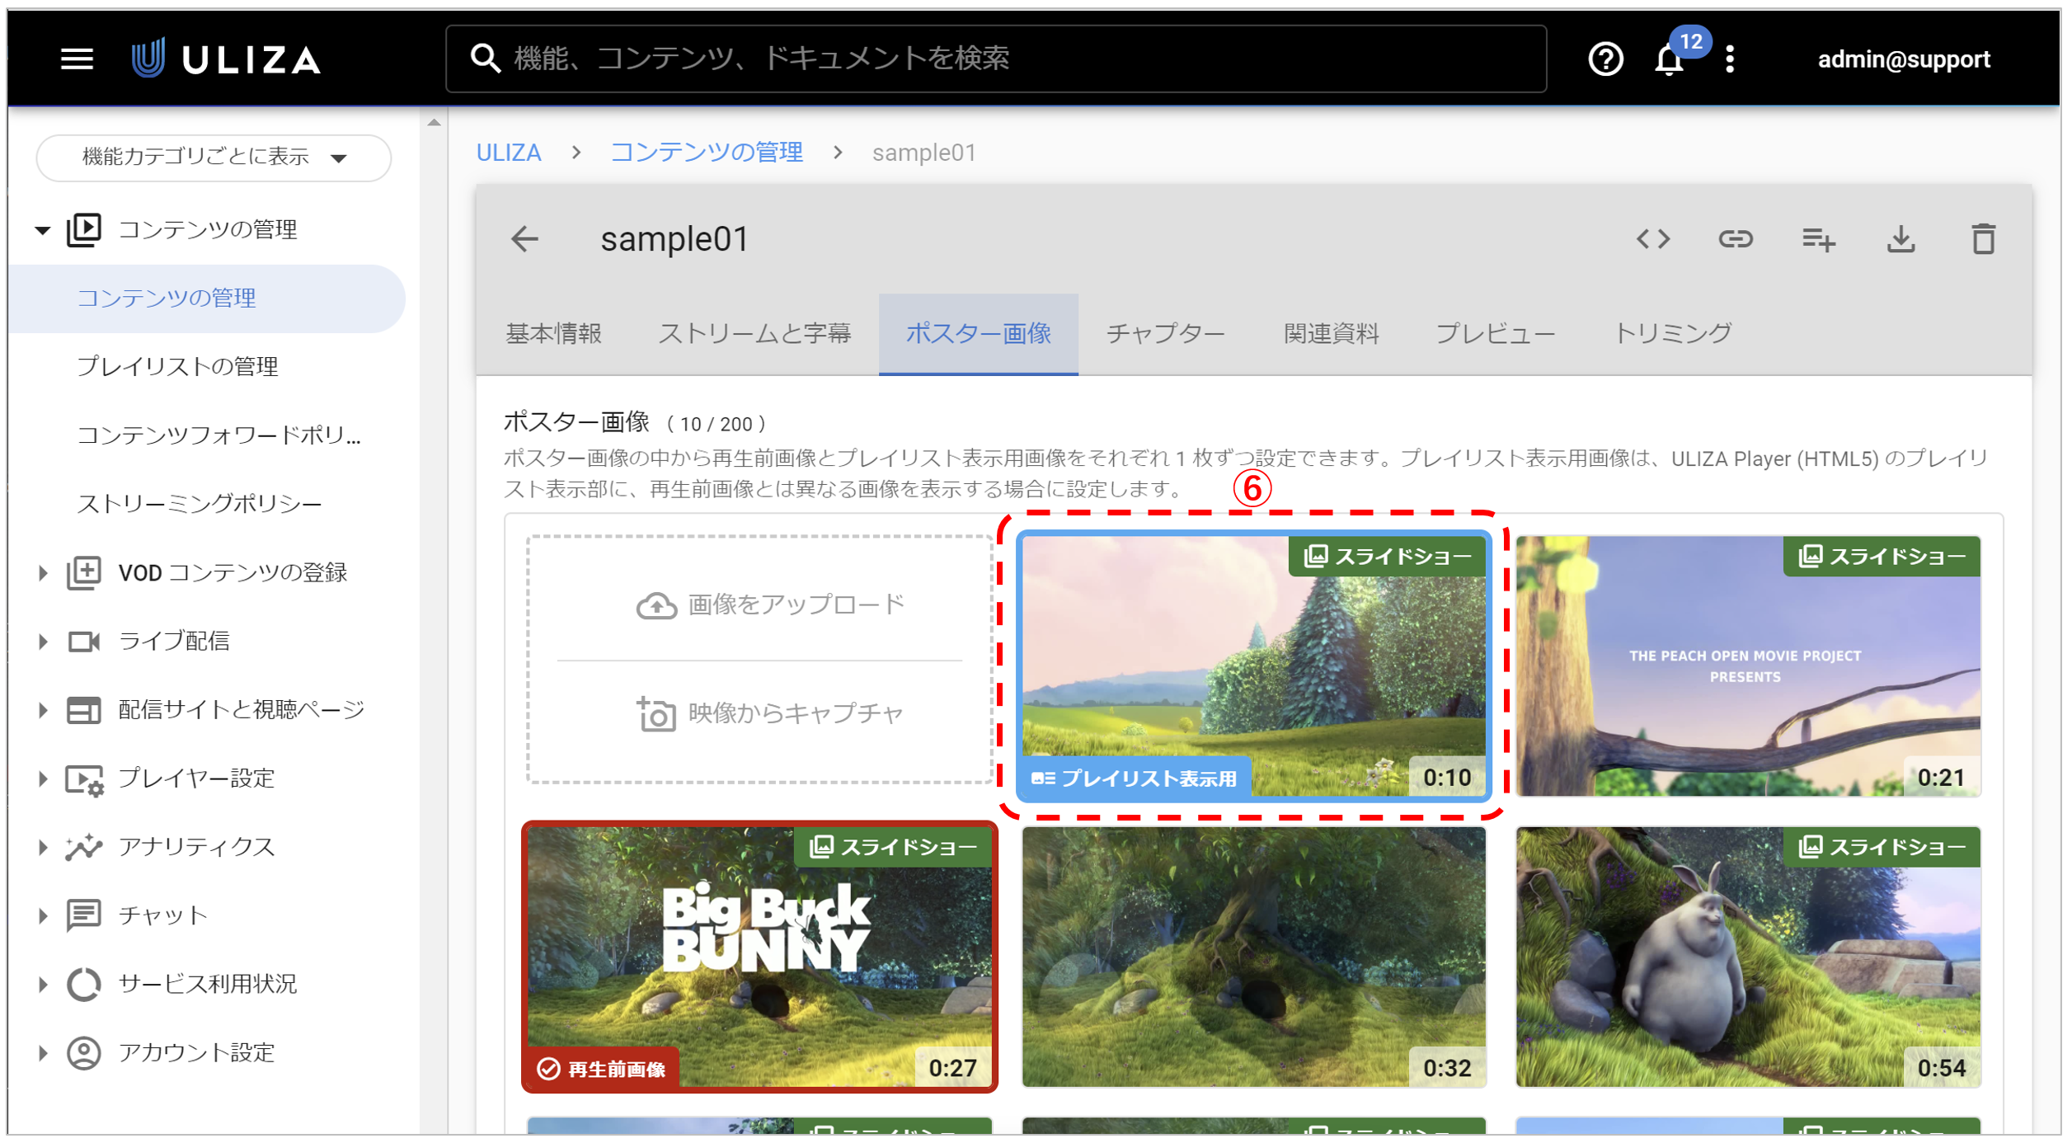The height and width of the screenshot is (1143, 2072).
Task: Click the コンテンツの管理 breadcrumb link
Action: pyautogui.click(x=707, y=153)
